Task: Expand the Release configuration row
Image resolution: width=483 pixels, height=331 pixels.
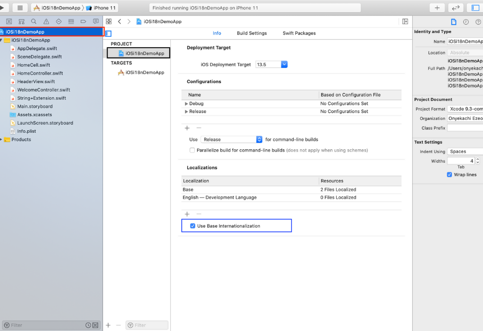Action: coord(186,111)
